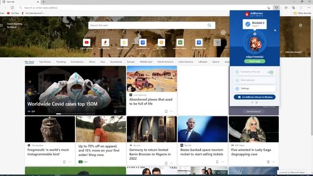Click the Blocked: 0 counter bubble

pyautogui.click(x=255, y=24)
